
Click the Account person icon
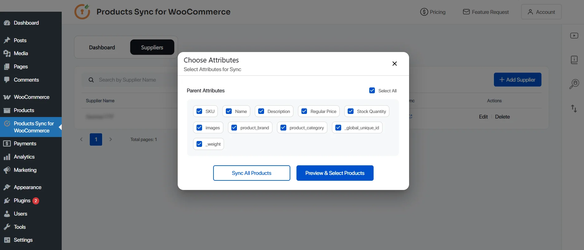click(530, 12)
